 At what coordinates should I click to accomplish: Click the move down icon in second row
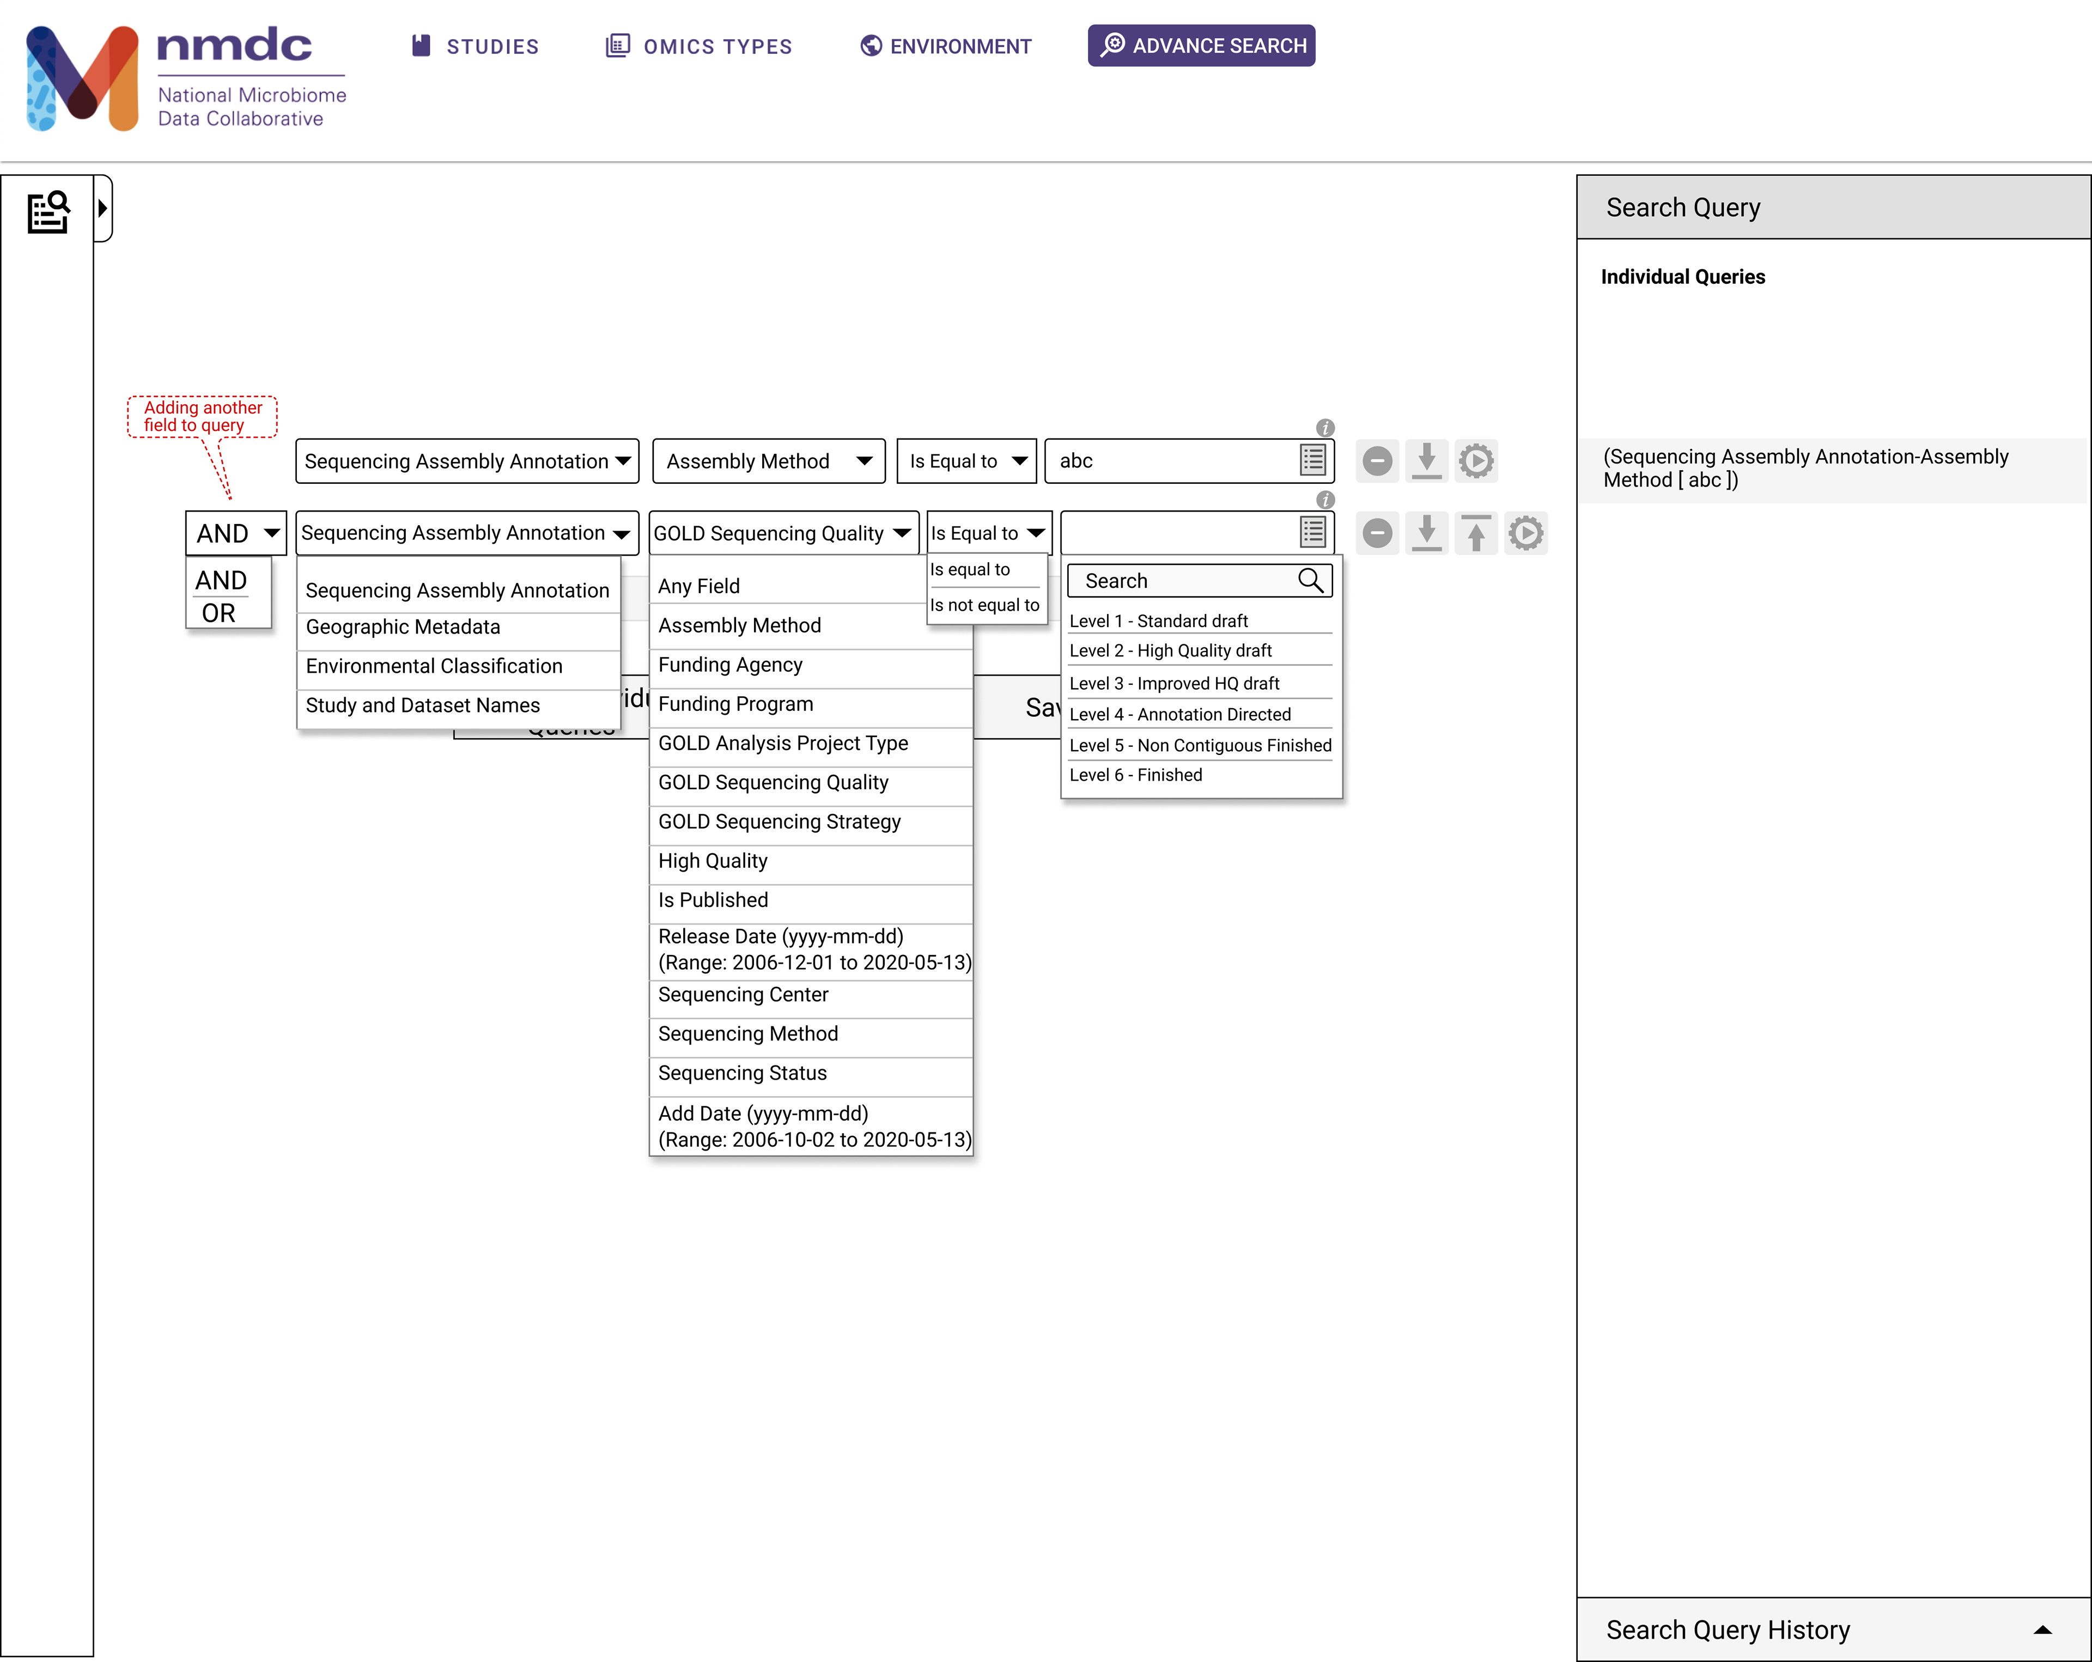point(1426,533)
